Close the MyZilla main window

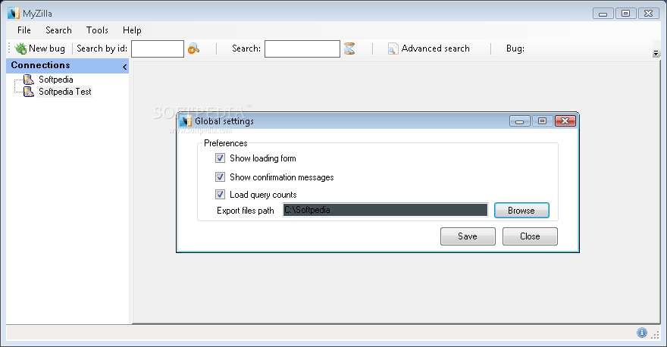649,14
